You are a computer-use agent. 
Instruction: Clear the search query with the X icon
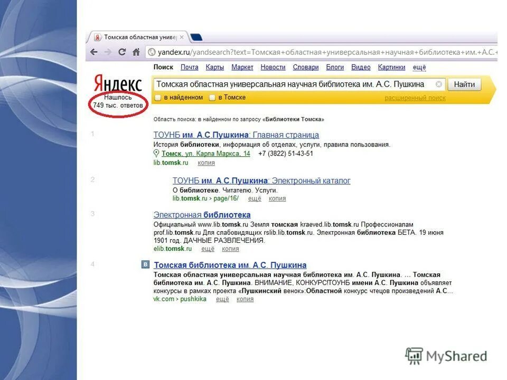point(439,84)
